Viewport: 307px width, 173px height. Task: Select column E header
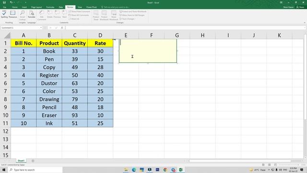click(x=126, y=35)
